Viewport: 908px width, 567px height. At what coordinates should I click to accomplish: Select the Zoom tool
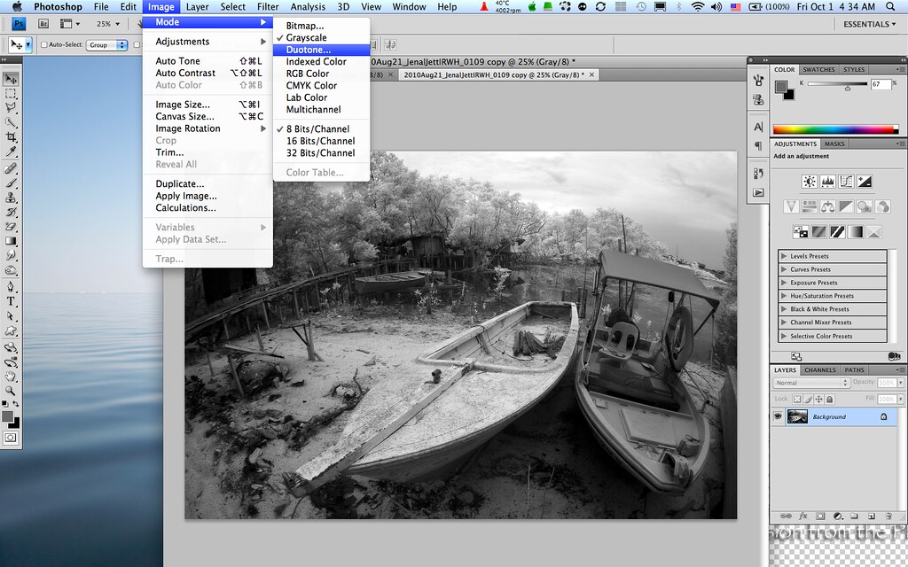[x=11, y=391]
